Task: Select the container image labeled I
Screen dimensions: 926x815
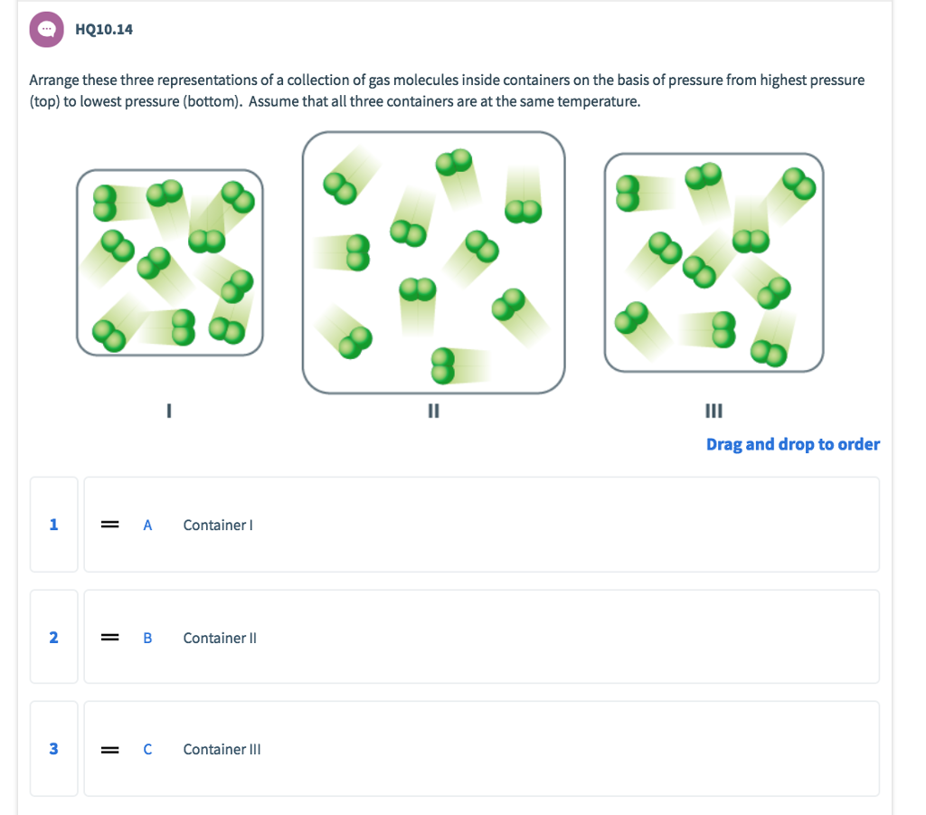Action: click(170, 261)
